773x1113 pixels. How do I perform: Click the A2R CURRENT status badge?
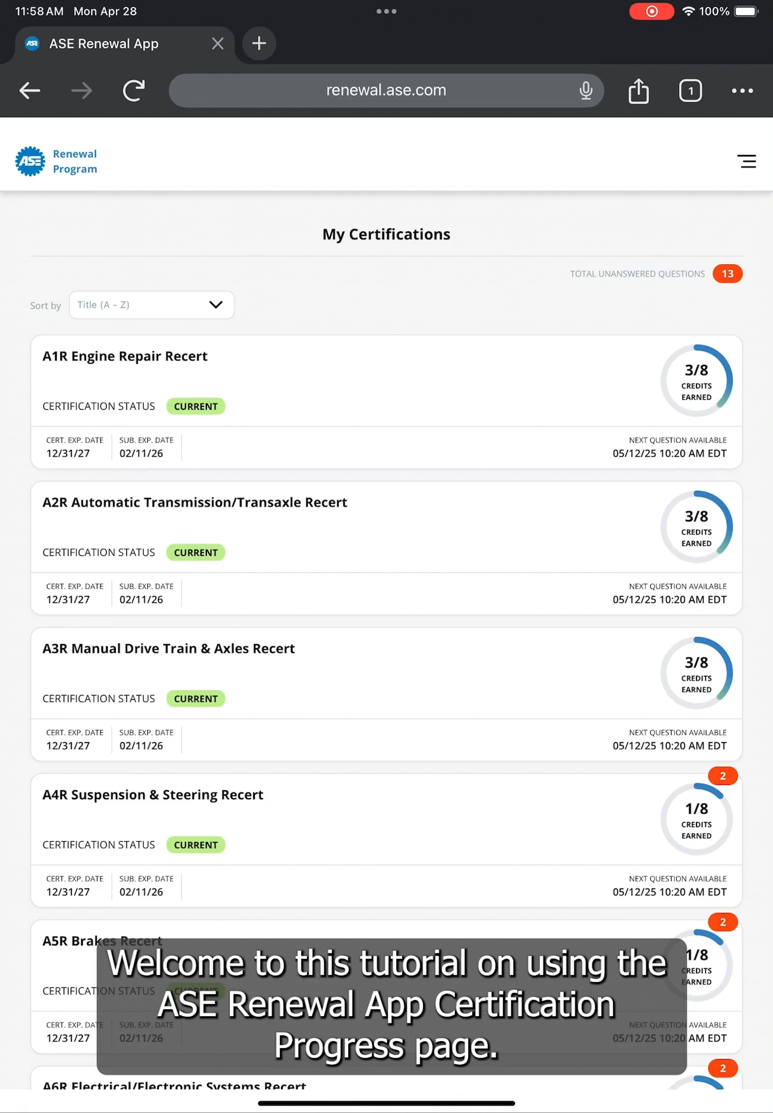click(x=196, y=553)
